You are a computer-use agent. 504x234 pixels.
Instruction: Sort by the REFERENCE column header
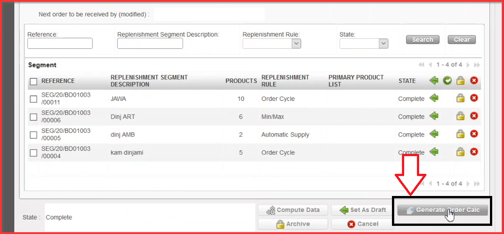[x=58, y=81]
